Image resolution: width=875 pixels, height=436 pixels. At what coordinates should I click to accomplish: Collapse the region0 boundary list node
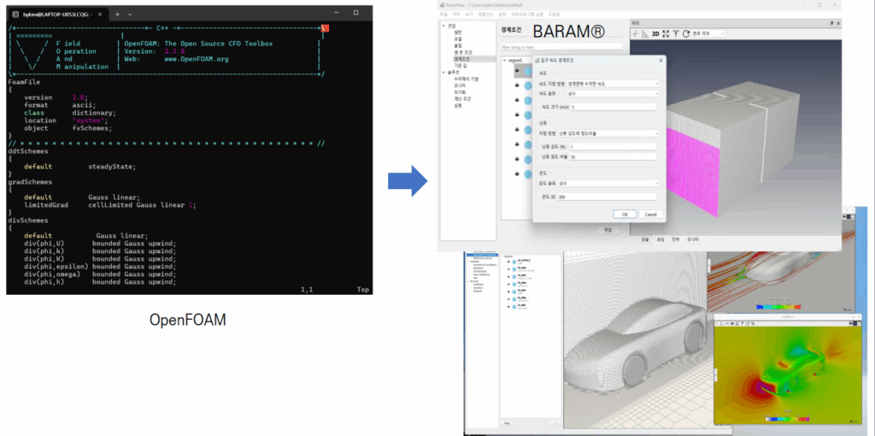[x=505, y=60]
